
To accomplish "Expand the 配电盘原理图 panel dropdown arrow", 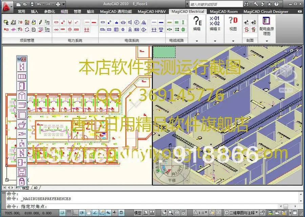I will (x=267, y=41).
